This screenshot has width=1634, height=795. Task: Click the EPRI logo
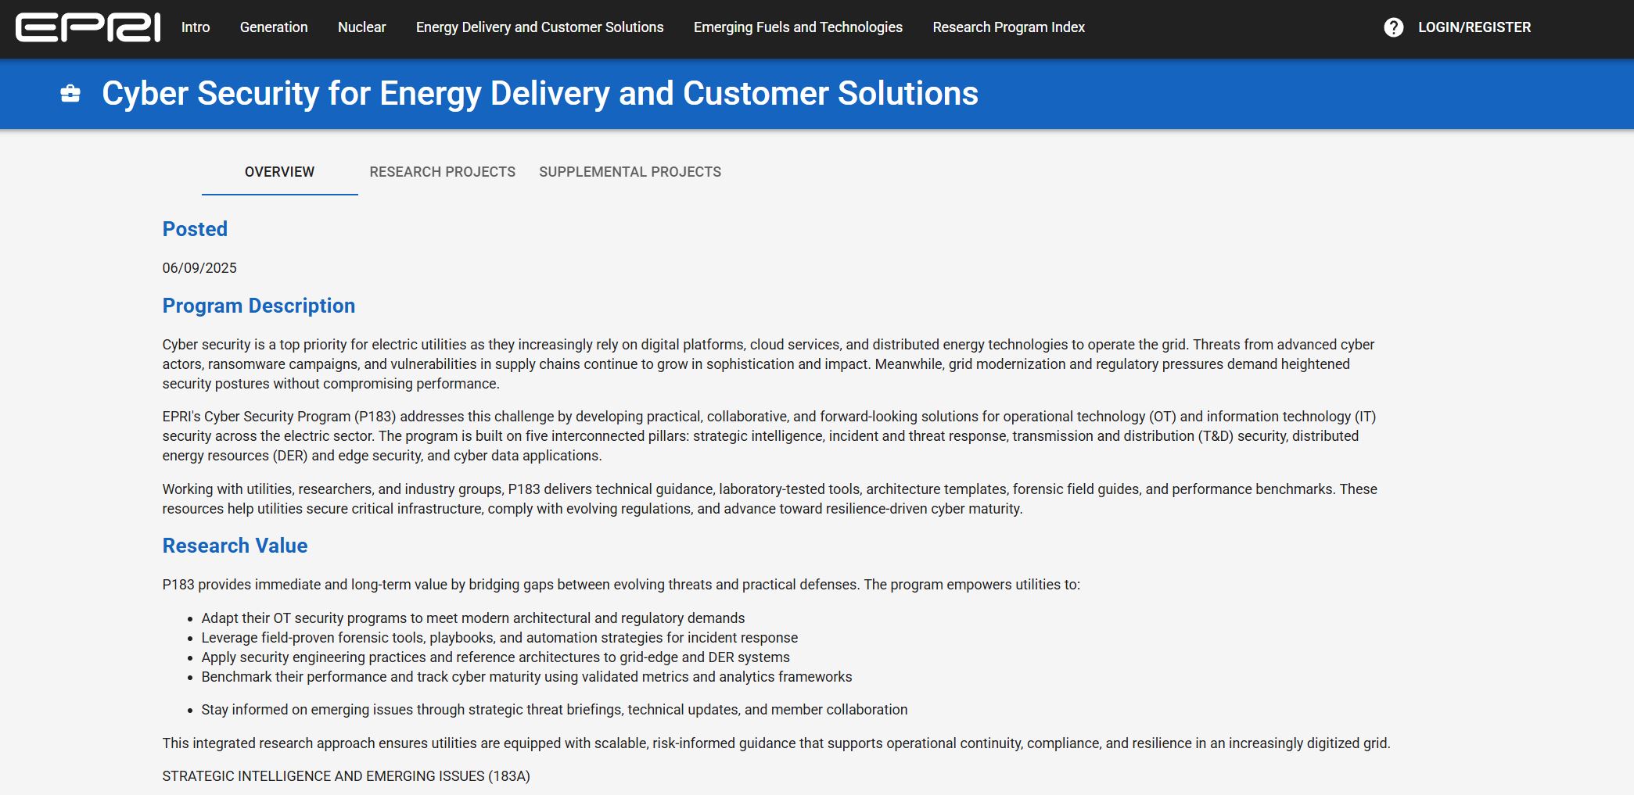(x=88, y=27)
